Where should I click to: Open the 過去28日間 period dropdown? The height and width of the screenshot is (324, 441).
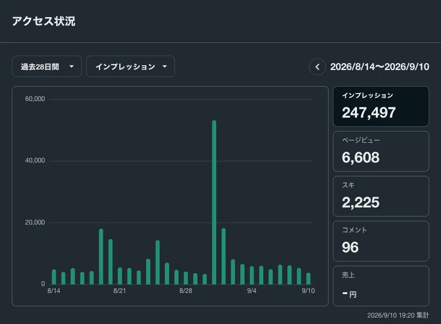(x=47, y=66)
